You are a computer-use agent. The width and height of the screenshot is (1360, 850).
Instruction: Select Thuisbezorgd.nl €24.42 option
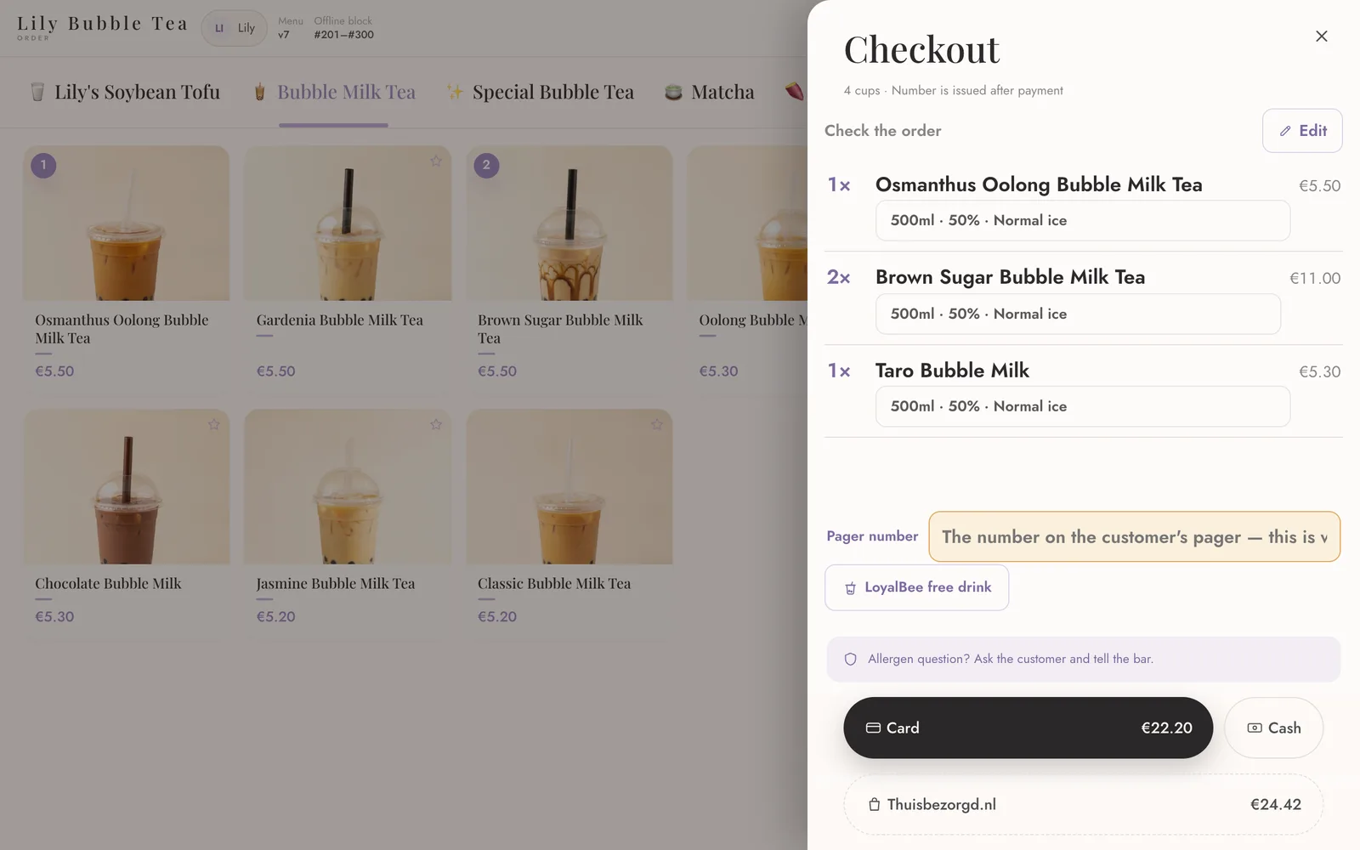coord(1083,804)
